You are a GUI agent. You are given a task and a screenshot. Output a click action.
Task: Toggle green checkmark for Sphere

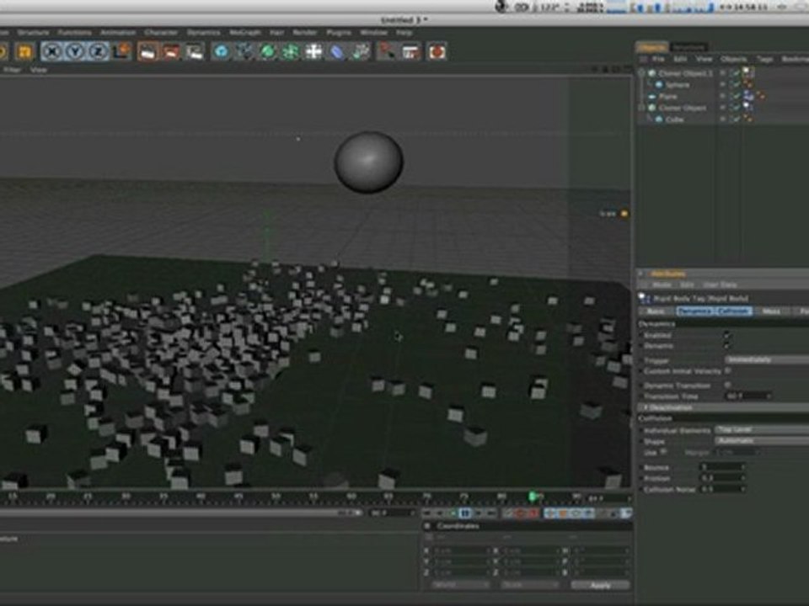736,84
